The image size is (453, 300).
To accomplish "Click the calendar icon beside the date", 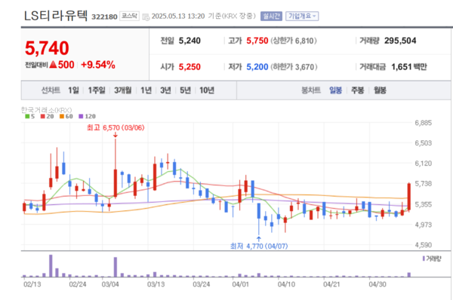I will (x=146, y=17).
